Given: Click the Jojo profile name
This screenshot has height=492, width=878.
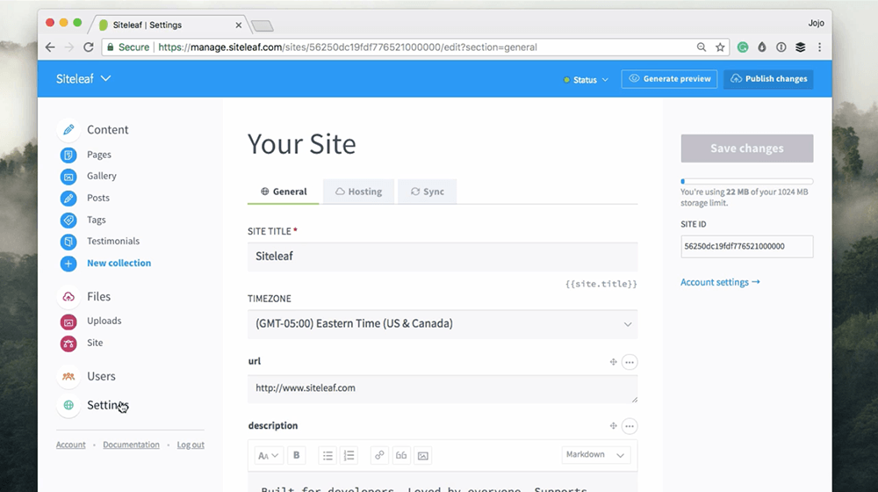Looking at the screenshot, I should [816, 23].
